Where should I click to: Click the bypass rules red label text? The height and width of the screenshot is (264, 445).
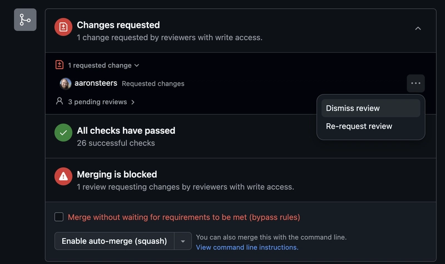[184, 217]
